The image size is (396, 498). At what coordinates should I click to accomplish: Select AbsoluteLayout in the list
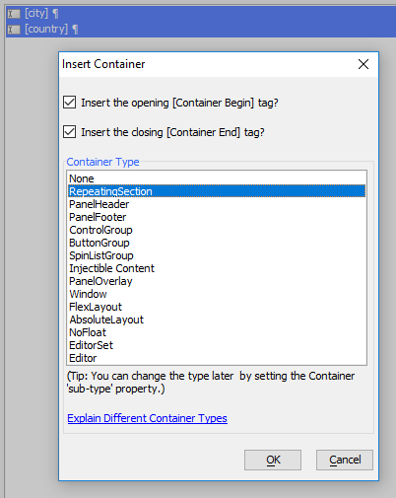click(x=217, y=320)
